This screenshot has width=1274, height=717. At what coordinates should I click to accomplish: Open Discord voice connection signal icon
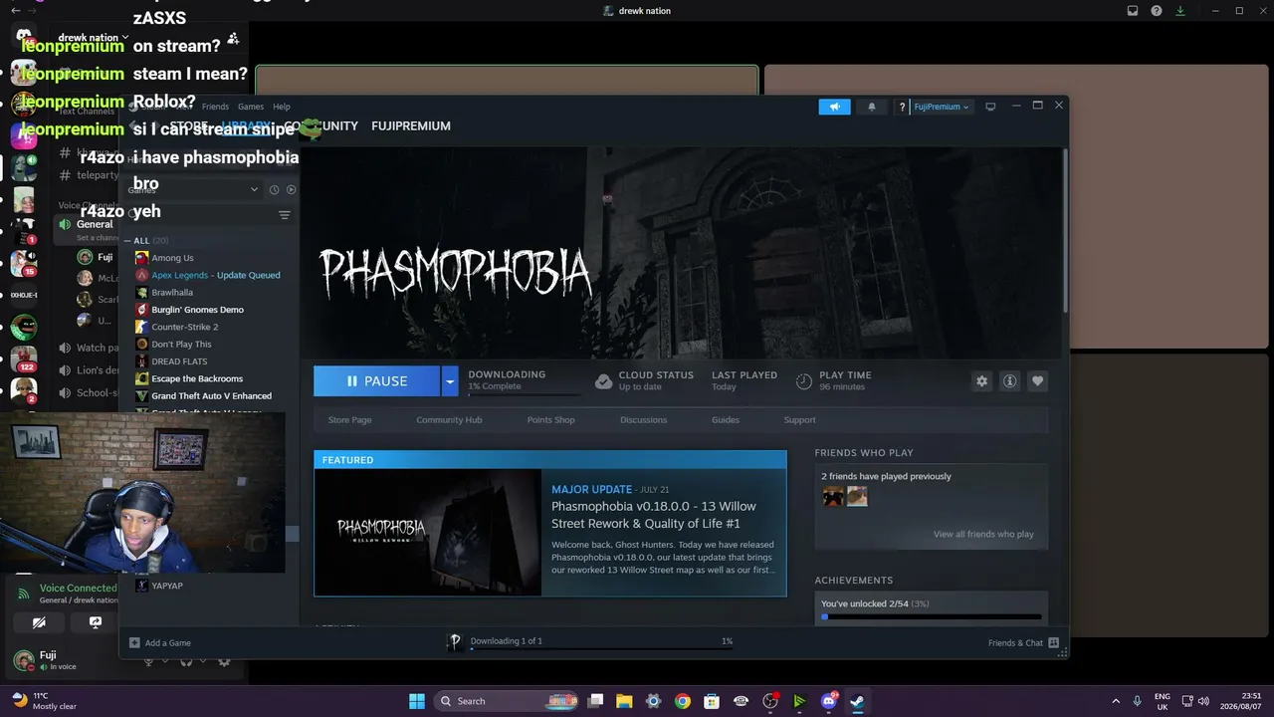23,594
